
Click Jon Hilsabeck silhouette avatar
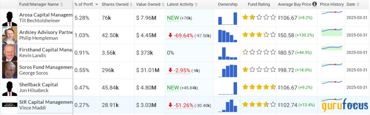pyautogui.click(x=10, y=88)
